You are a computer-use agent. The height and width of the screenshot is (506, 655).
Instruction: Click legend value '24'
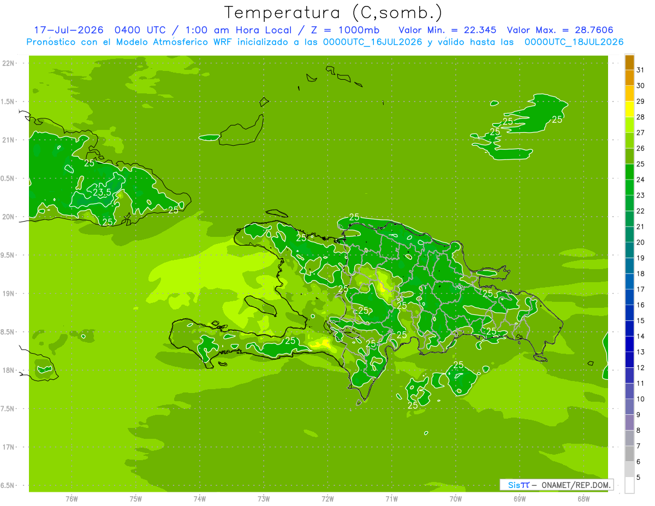(641, 180)
